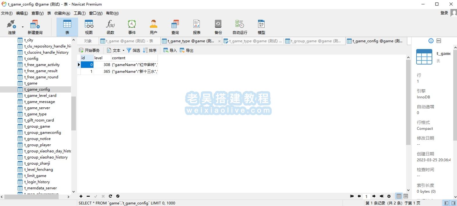This screenshot has height=206, width=457.
Task: Click the 导入 (Import) button
Action: [170, 50]
